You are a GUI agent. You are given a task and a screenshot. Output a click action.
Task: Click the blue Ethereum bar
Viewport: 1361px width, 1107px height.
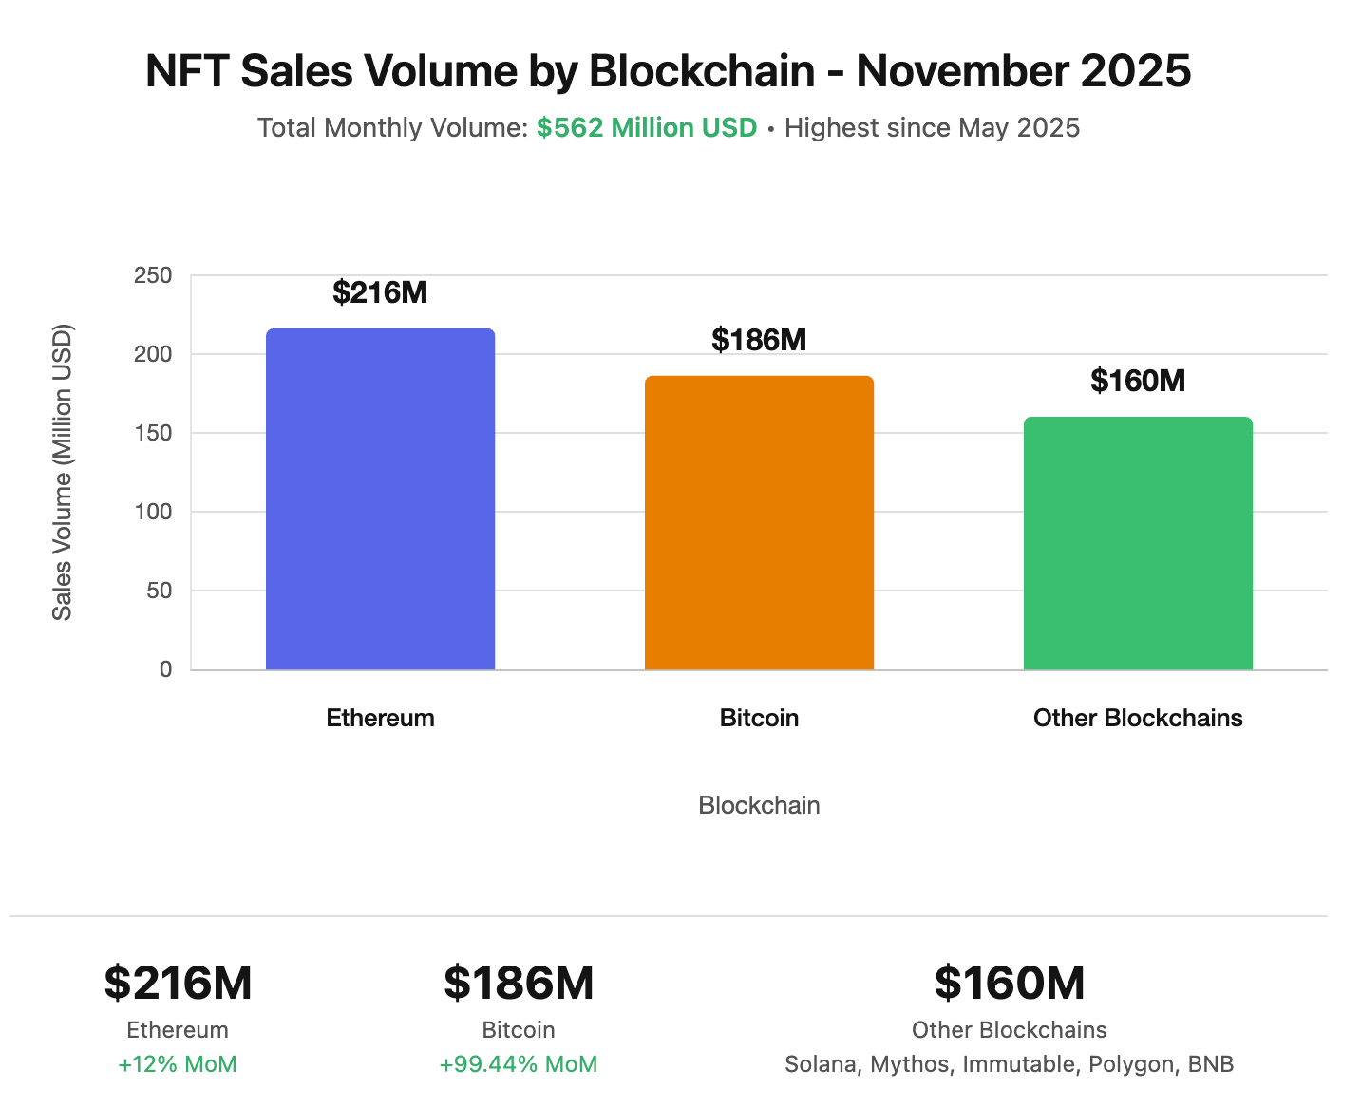pos(380,499)
